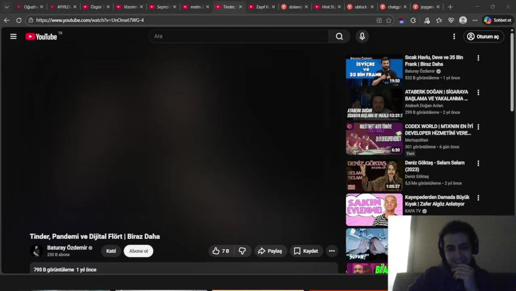This screenshot has width=516, height=291.
Task: Go to the YouTube home logo
Action: 41,36
